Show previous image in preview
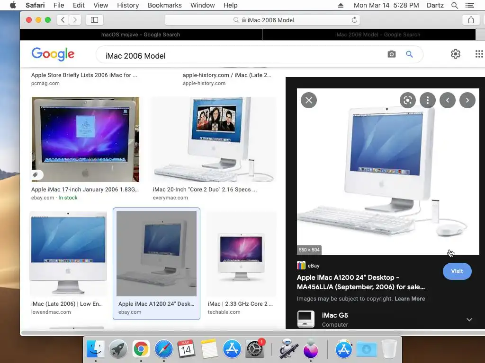Screen dimensions: 485x363 click(447, 100)
